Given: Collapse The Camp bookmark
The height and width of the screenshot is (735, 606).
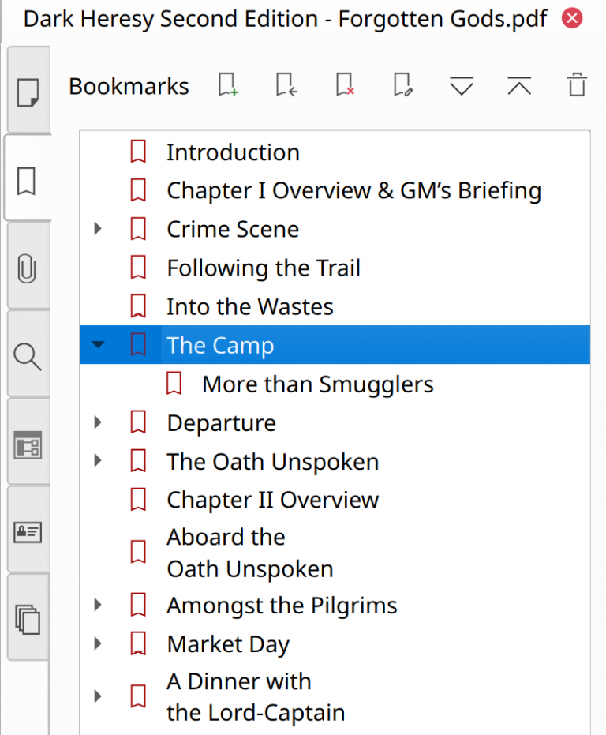Looking at the screenshot, I should [x=98, y=344].
